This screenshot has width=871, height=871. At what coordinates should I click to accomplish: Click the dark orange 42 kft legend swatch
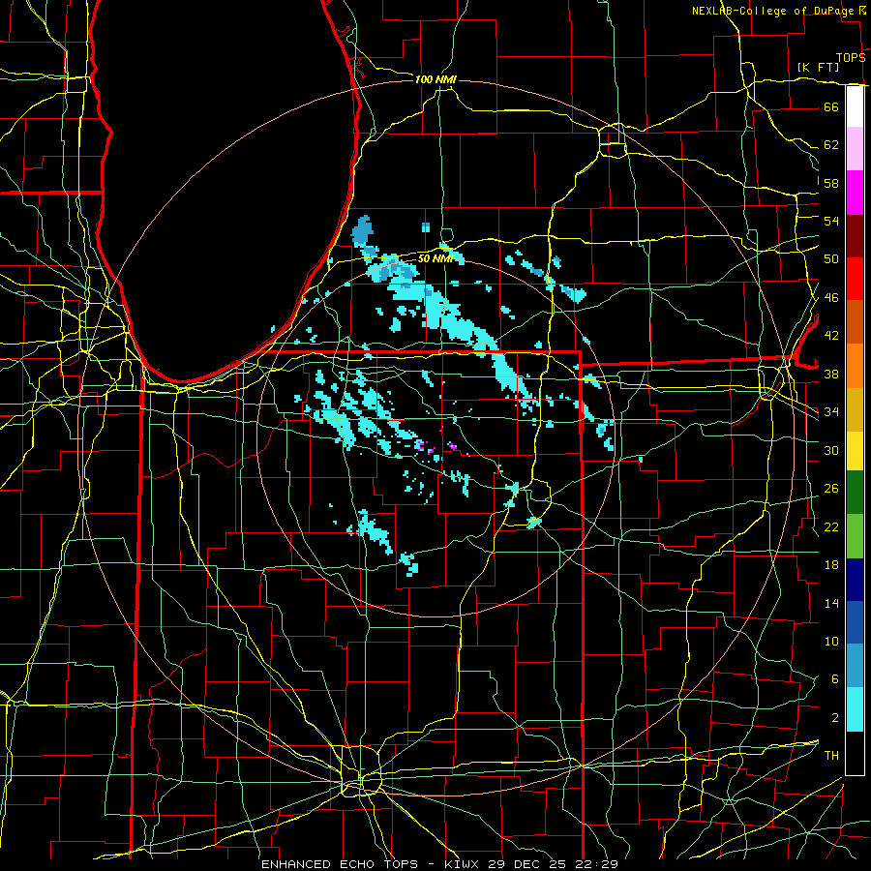[x=855, y=321]
